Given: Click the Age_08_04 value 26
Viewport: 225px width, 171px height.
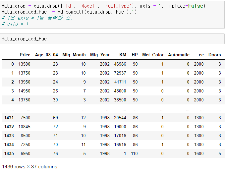Looking at the screenshot, I should point(55,91).
